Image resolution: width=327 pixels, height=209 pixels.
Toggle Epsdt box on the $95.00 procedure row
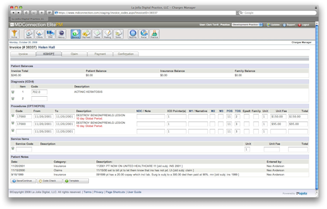[x=246, y=124]
